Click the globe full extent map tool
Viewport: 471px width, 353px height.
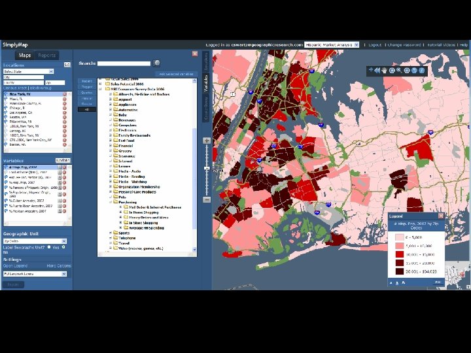point(414,71)
